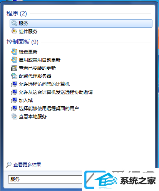159x191 pixels.
Task: Click the search box containing 服务
Action: [45, 179]
